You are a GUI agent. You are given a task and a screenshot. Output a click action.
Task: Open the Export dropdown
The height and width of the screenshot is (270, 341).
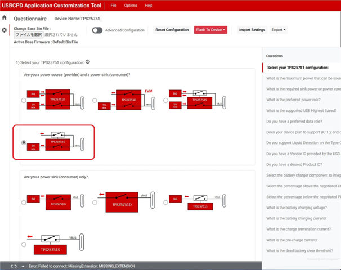(279, 30)
